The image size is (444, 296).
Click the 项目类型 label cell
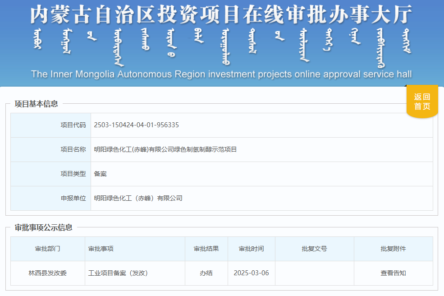pyautogui.click(x=50, y=174)
